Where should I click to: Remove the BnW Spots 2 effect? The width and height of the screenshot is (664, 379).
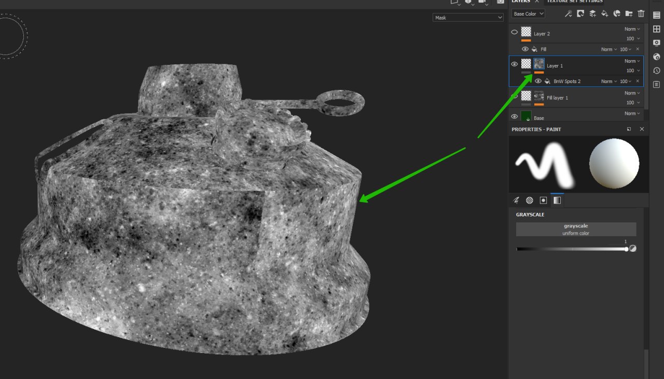pos(638,82)
